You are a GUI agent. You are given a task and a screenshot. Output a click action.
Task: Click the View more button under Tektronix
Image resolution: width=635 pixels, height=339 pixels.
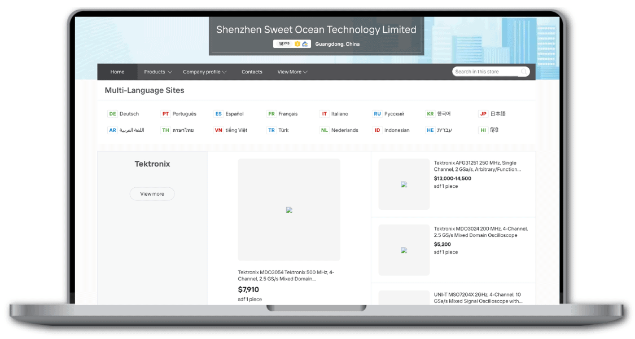(x=152, y=194)
